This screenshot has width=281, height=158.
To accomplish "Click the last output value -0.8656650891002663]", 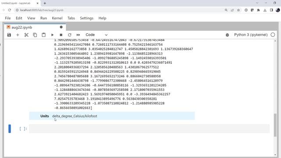I will [73, 108].
